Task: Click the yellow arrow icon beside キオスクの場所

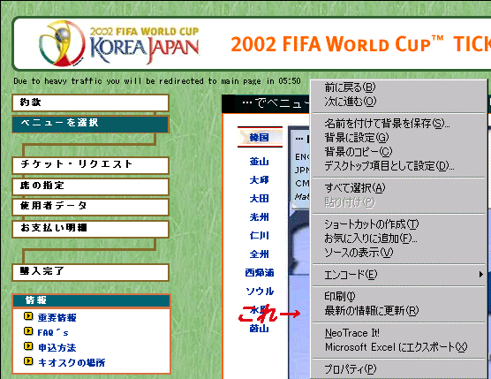Action: [x=28, y=361]
